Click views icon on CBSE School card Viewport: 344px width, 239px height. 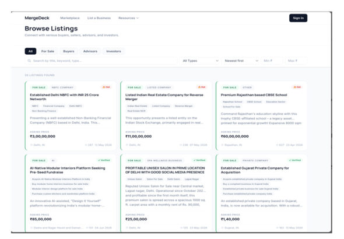tap(277, 145)
